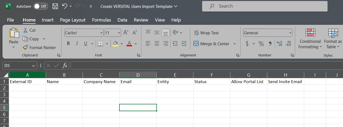The image size is (343, 127).
Task: Click the Wrap Text button
Action: (x=206, y=33)
